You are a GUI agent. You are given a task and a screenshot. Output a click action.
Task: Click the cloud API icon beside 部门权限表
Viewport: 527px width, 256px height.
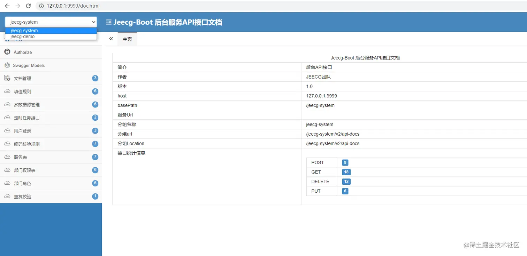click(x=7, y=170)
